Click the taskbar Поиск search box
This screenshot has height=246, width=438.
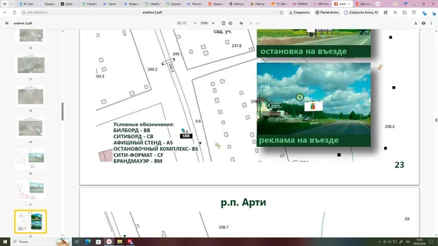point(40,241)
